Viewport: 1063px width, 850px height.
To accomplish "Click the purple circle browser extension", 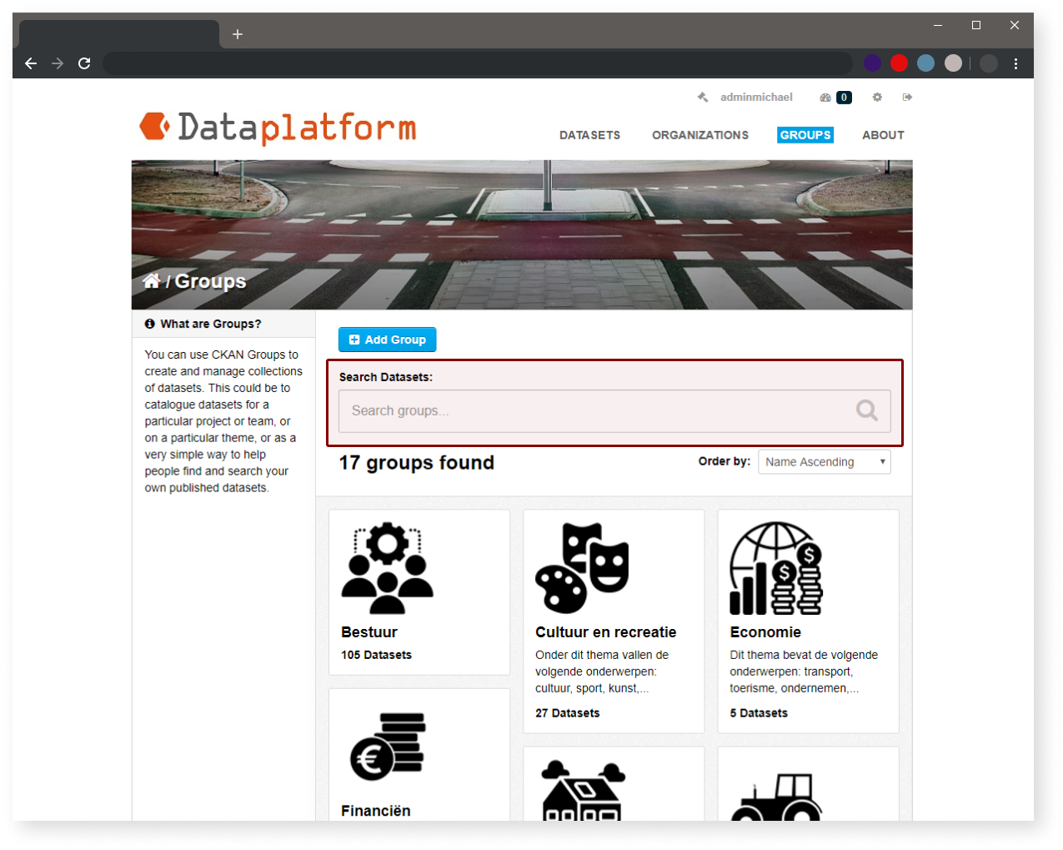I will click(872, 63).
